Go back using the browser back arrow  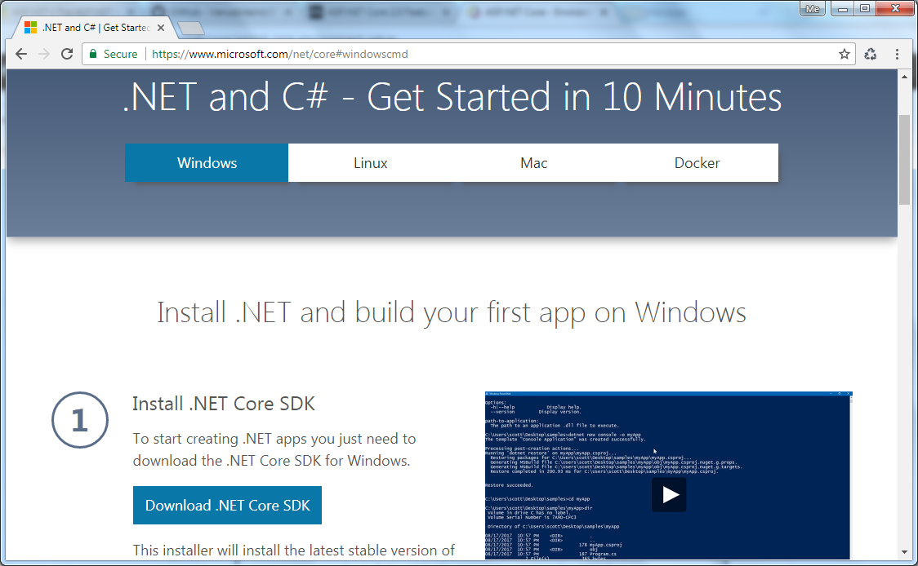[x=21, y=55]
